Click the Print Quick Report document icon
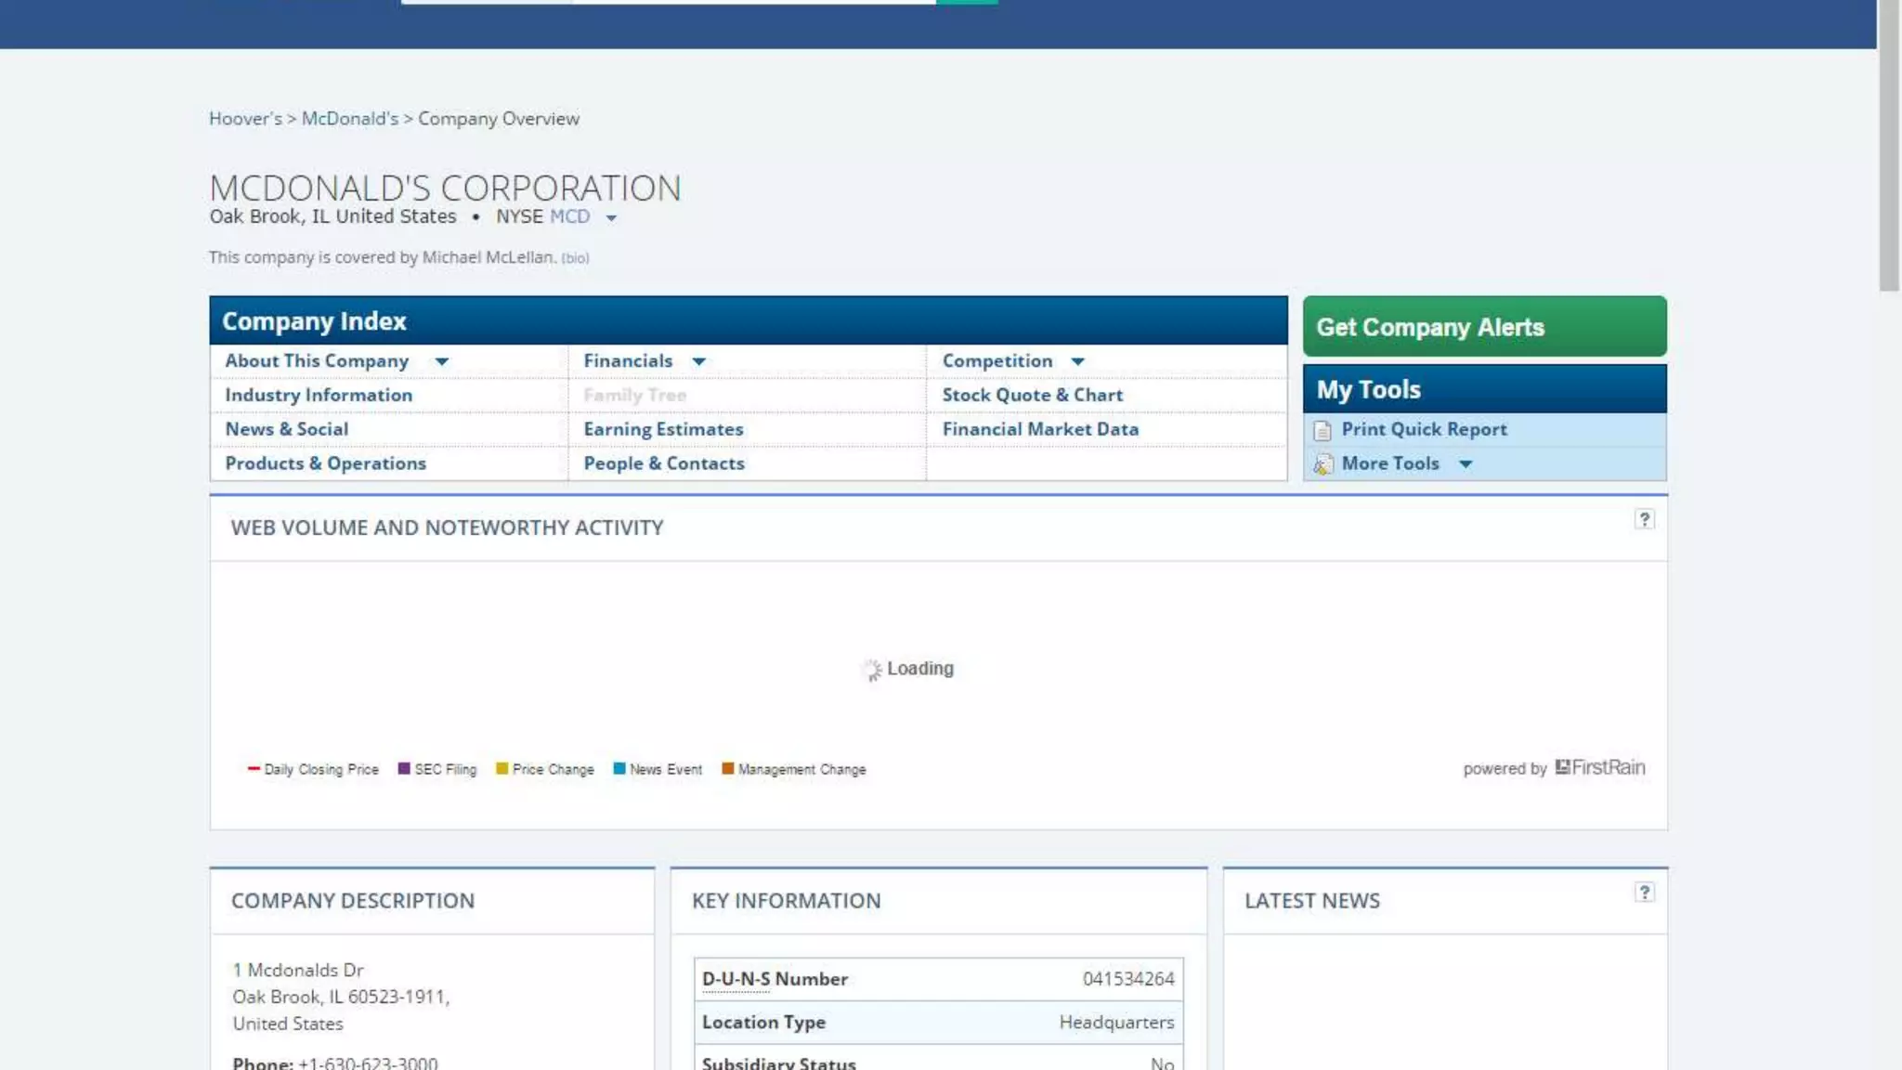The image size is (1902, 1070). point(1322,430)
